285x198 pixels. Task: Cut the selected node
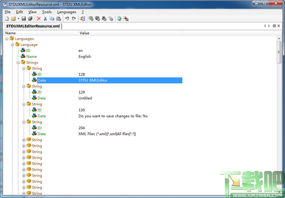point(45,18)
